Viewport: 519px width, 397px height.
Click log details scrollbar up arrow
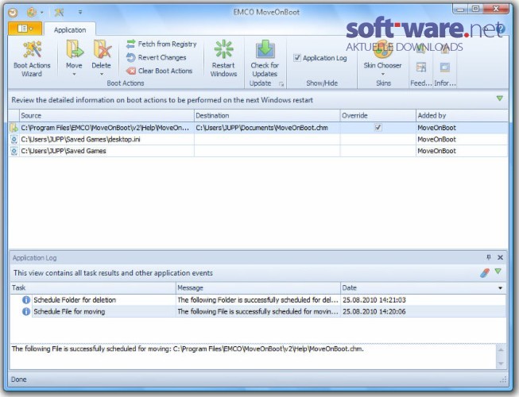tap(502, 349)
